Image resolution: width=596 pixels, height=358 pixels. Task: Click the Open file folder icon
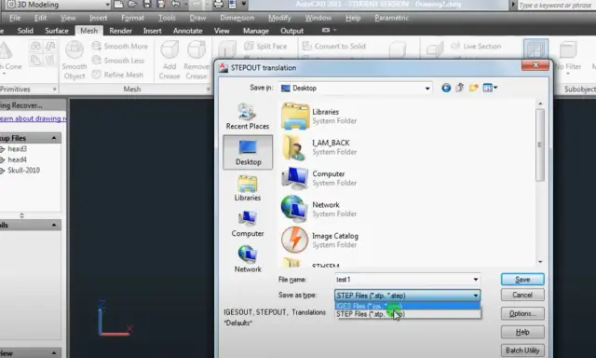132,5
